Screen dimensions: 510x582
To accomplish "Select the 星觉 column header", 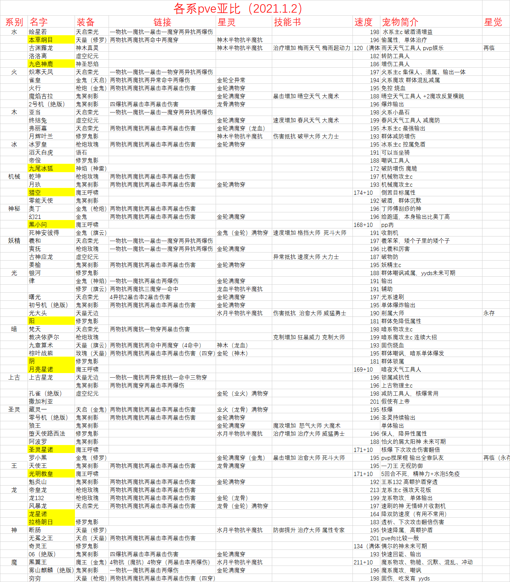I will (496, 22).
